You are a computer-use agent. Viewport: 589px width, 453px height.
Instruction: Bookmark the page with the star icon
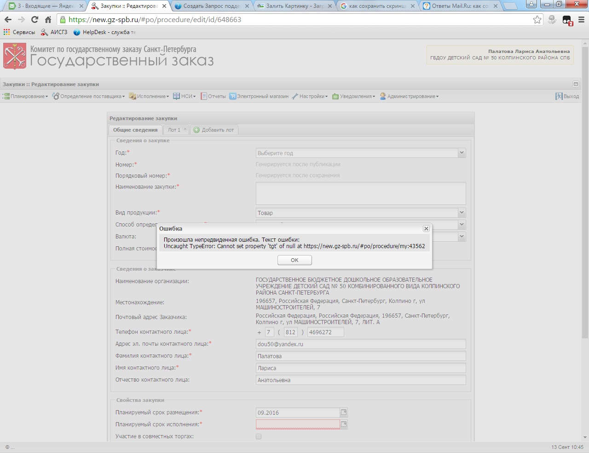(x=537, y=19)
